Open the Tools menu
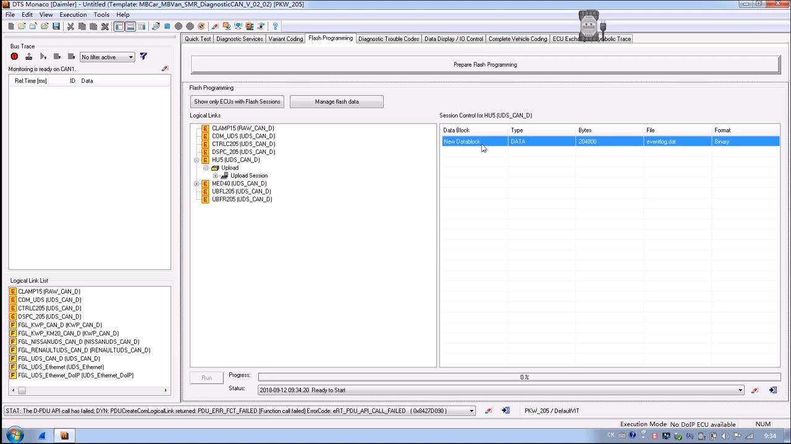This screenshot has height=444, width=791. tap(101, 14)
